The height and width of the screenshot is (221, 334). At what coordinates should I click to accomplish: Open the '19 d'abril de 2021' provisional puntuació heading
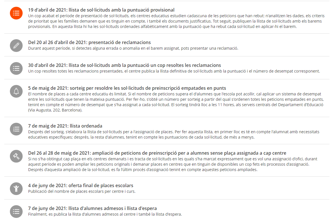coord(101,10)
